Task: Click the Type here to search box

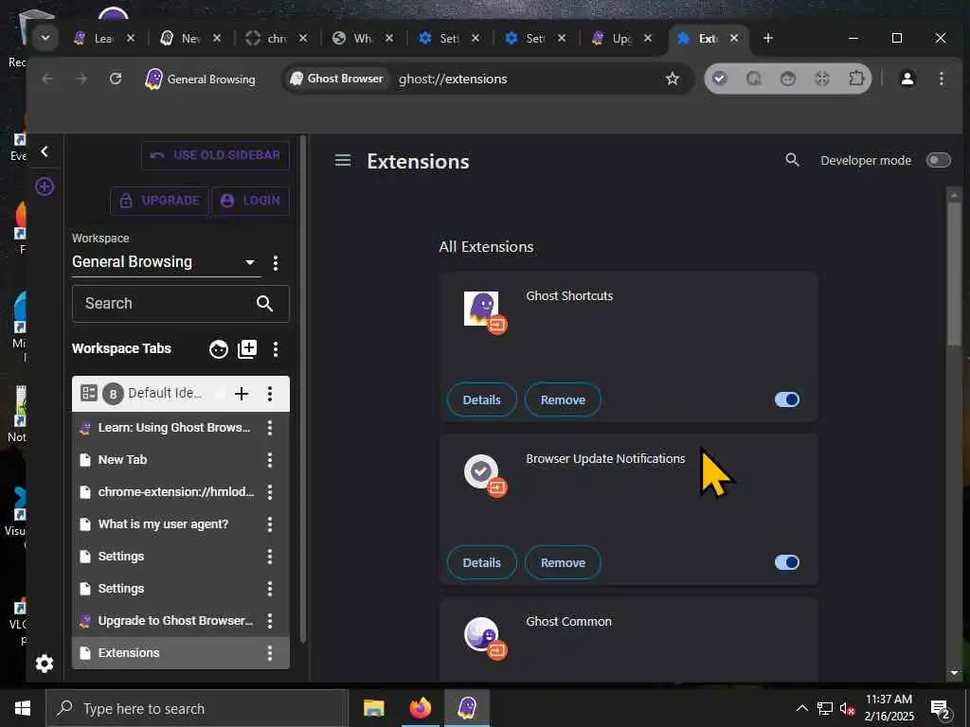Action: (197, 708)
